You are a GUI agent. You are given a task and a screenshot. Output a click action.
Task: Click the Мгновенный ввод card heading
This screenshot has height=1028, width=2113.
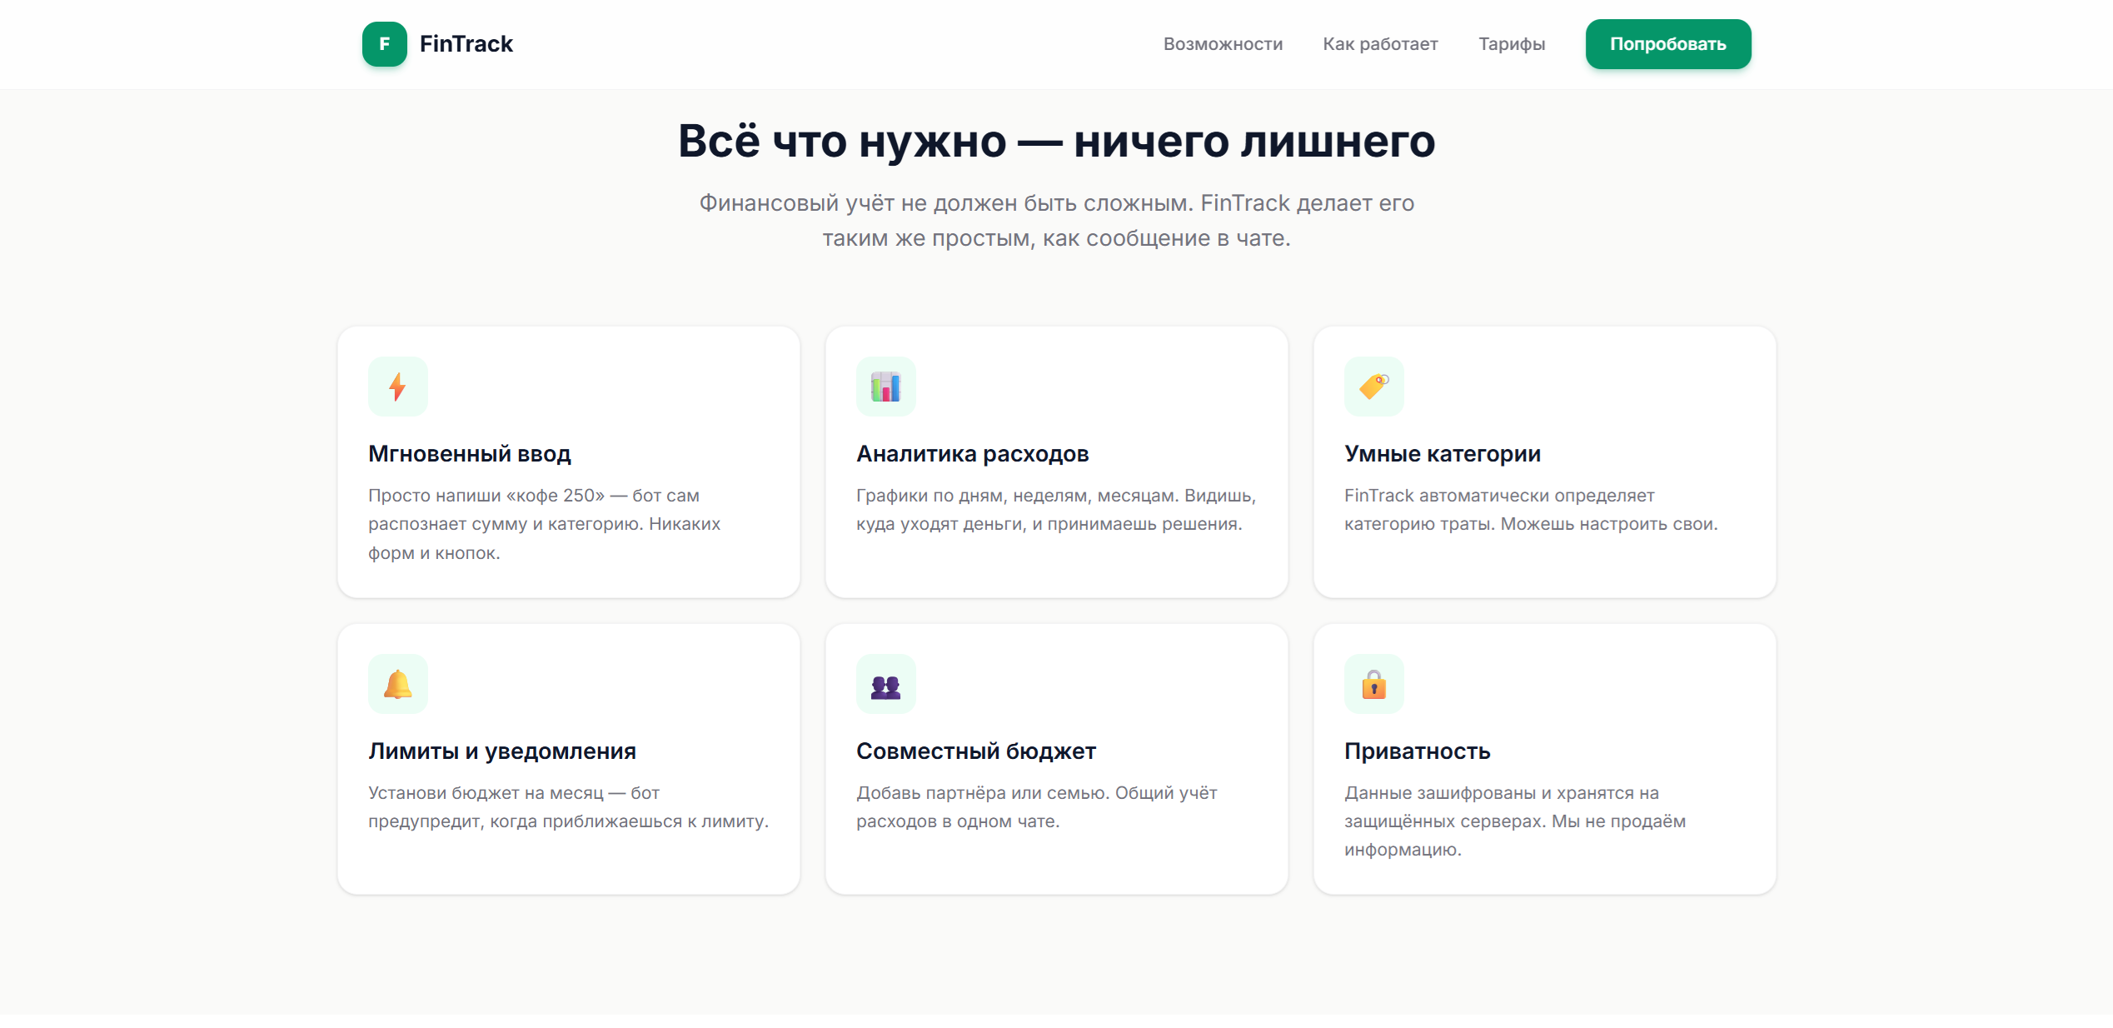pos(469,454)
